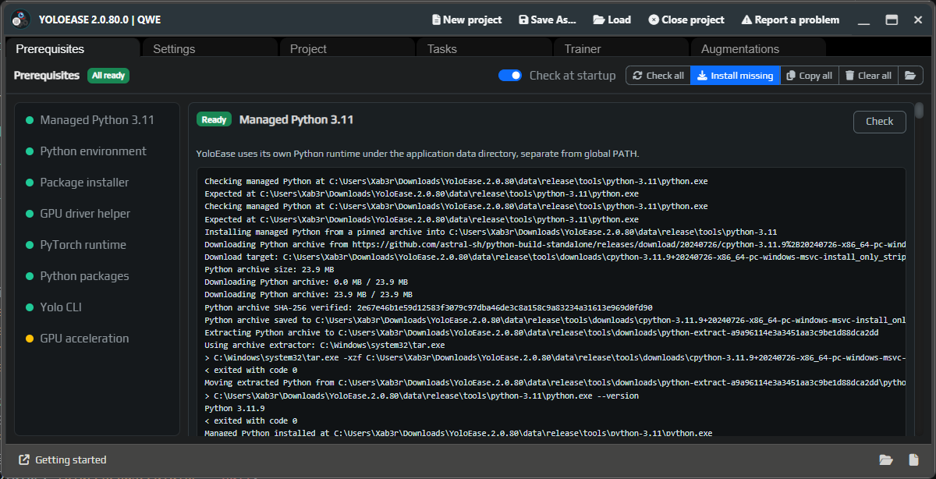Click the 'YoloEase uses its own Python runtime' description
The image size is (936, 479).
417,154
